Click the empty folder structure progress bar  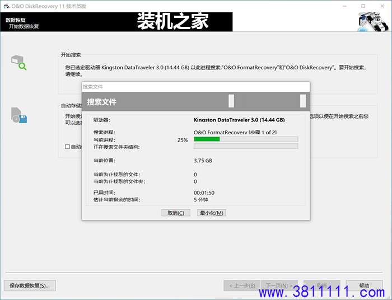click(x=246, y=147)
